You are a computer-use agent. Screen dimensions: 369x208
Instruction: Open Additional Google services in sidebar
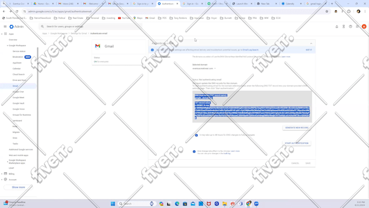tap(21, 149)
